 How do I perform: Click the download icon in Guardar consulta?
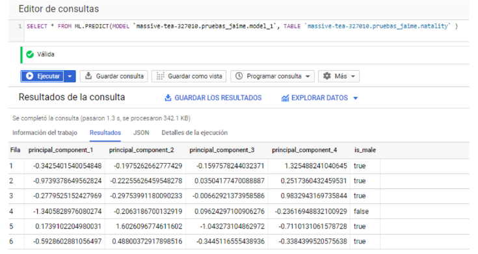click(x=88, y=76)
